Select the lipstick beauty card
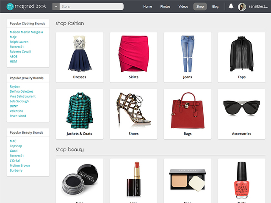 134,181
